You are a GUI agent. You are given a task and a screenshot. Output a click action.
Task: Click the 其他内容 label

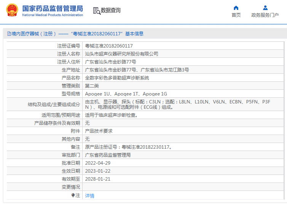click(71, 139)
